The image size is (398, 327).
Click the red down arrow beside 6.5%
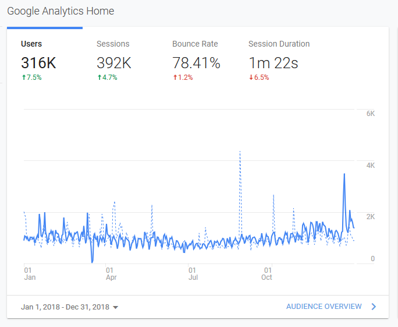point(251,78)
